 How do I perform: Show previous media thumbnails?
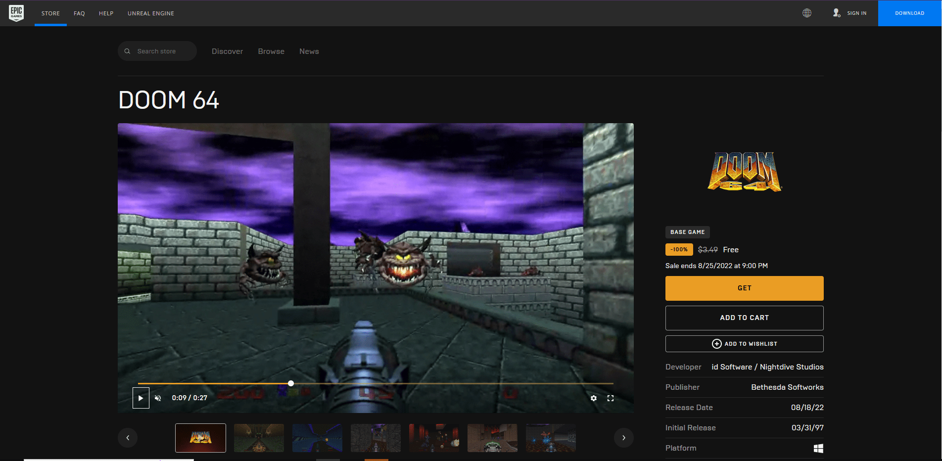point(128,438)
